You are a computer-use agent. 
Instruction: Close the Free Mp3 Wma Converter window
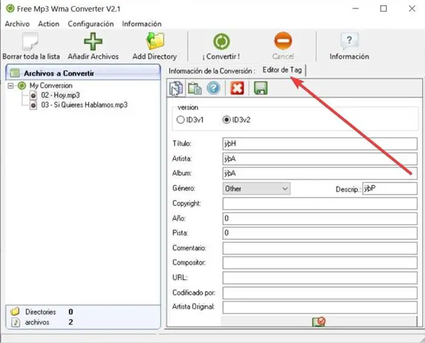click(x=412, y=8)
